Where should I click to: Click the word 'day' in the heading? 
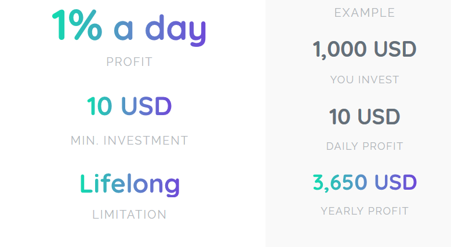(x=176, y=30)
